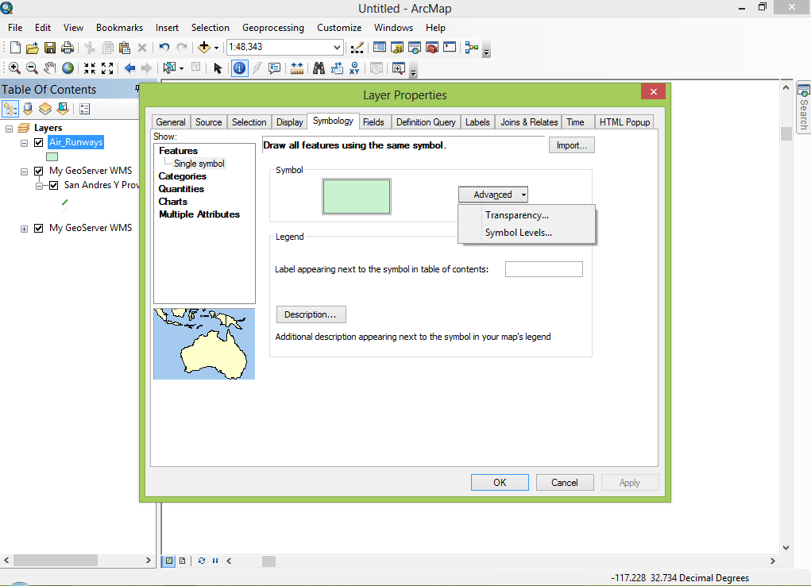
Task: Click the Add Data button
Action: (204, 48)
